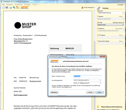Click the PDFMAILER title bar app icon
This screenshot has width=126, height=110.
(x=2, y=2)
